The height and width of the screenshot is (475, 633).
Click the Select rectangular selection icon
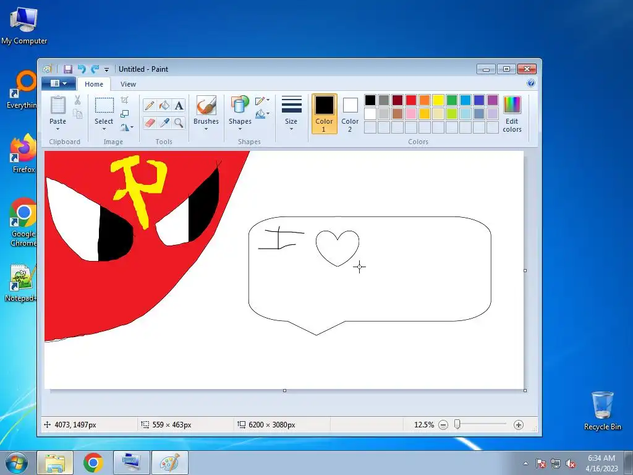[x=104, y=105]
